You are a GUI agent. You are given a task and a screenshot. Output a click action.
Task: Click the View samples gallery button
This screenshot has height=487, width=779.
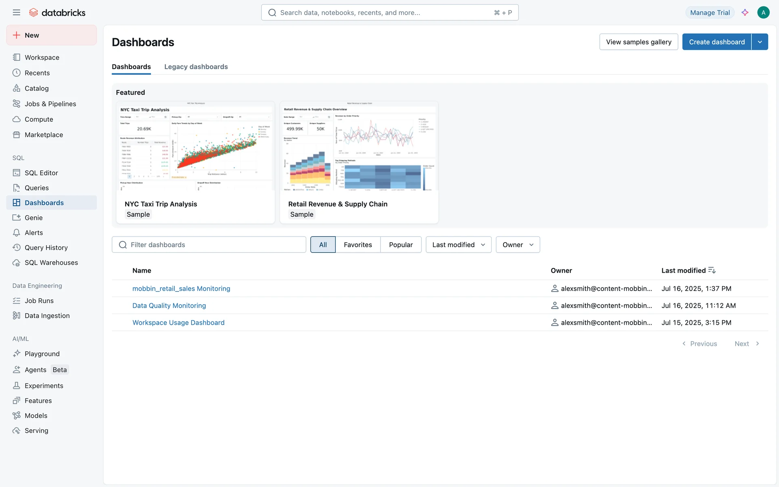(639, 42)
